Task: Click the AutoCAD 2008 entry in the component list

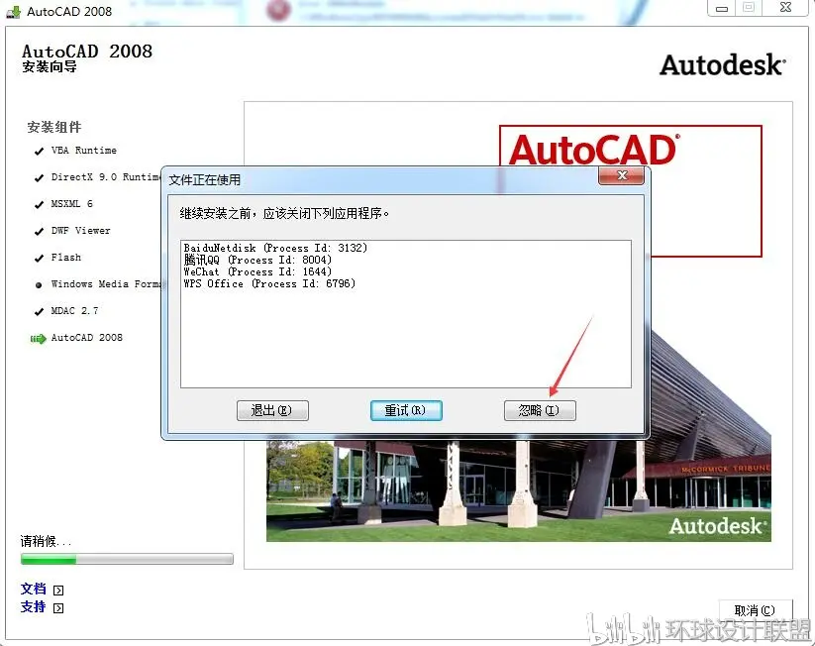Action: pyautogui.click(x=87, y=338)
